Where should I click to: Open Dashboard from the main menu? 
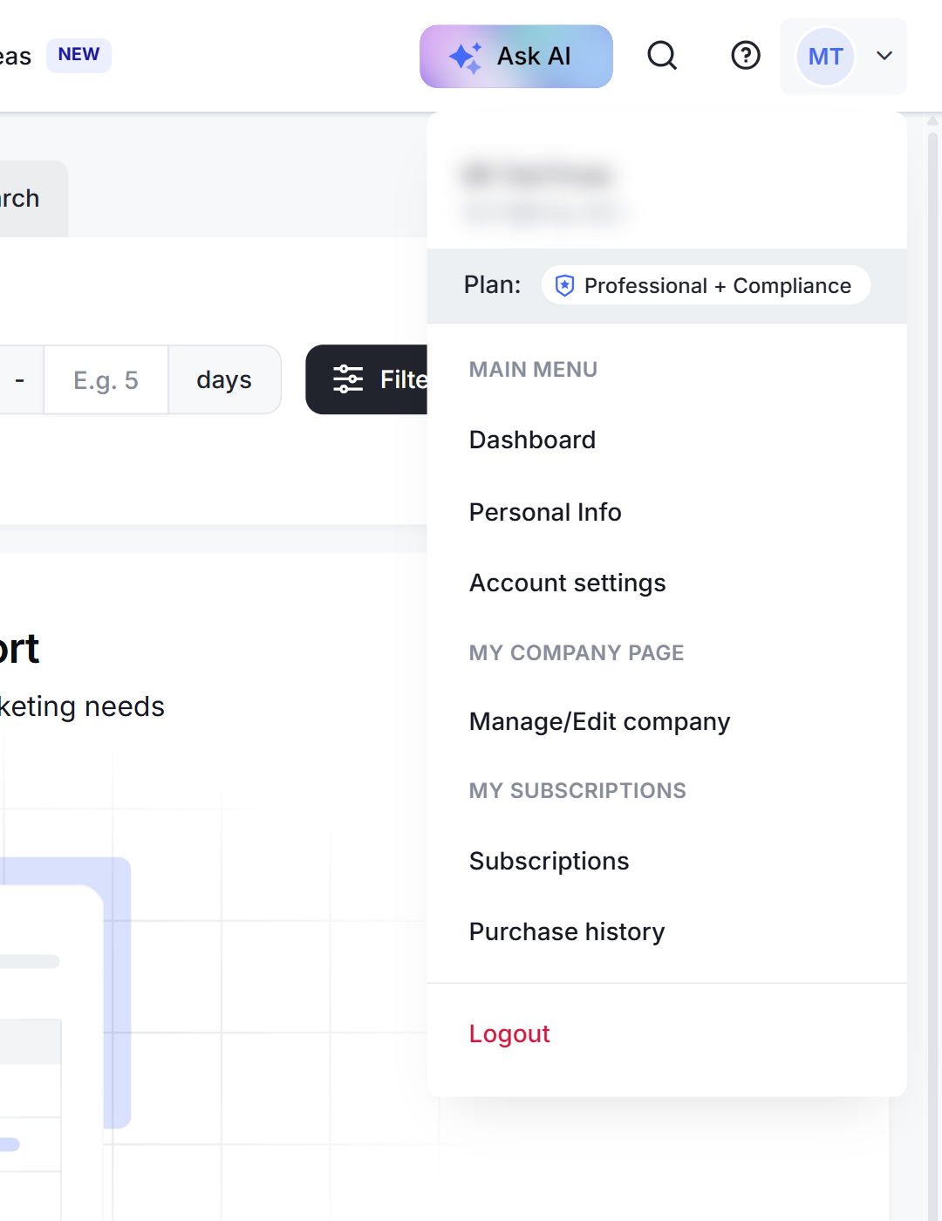click(x=532, y=440)
